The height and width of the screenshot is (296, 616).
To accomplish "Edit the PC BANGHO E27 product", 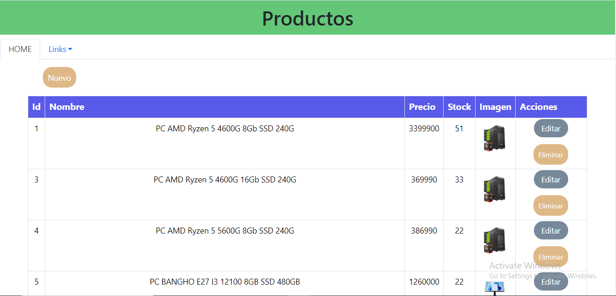I will (550, 282).
